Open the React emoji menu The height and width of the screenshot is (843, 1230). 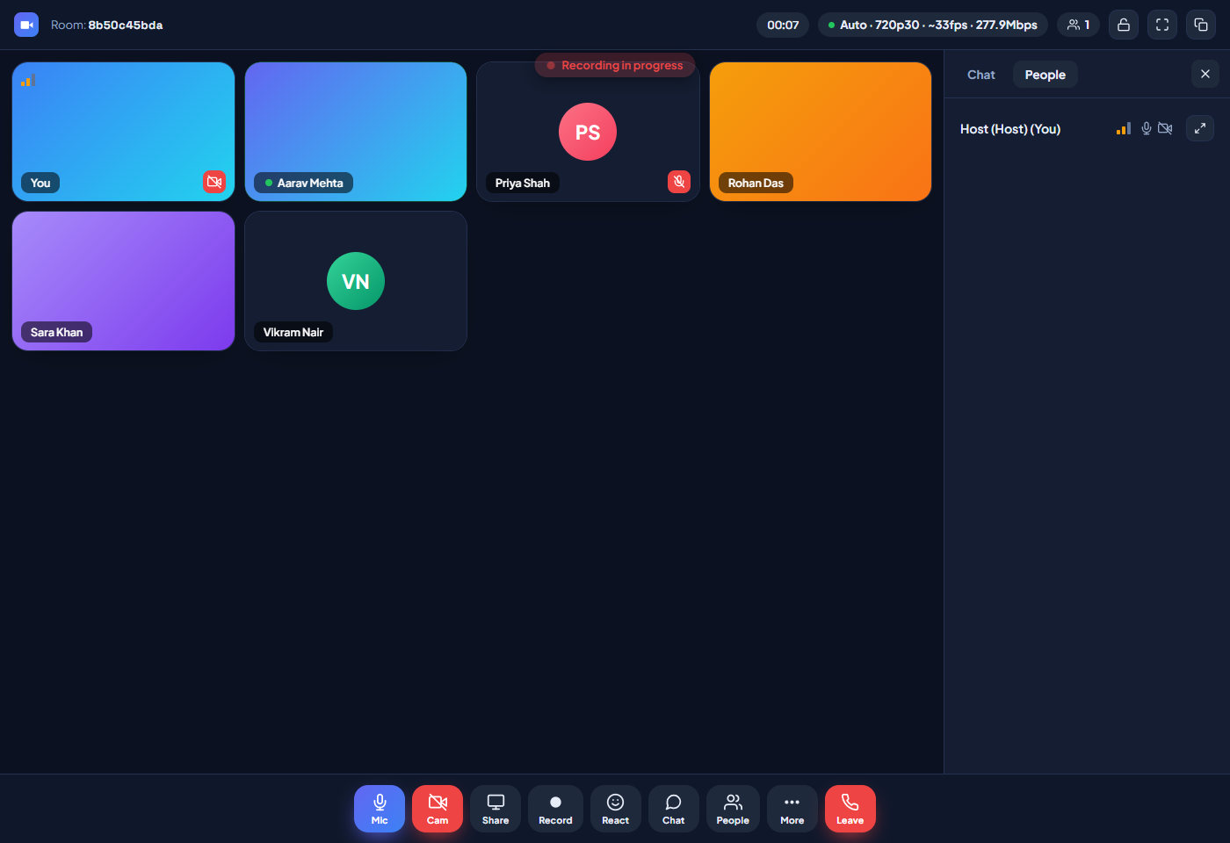tap(616, 809)
